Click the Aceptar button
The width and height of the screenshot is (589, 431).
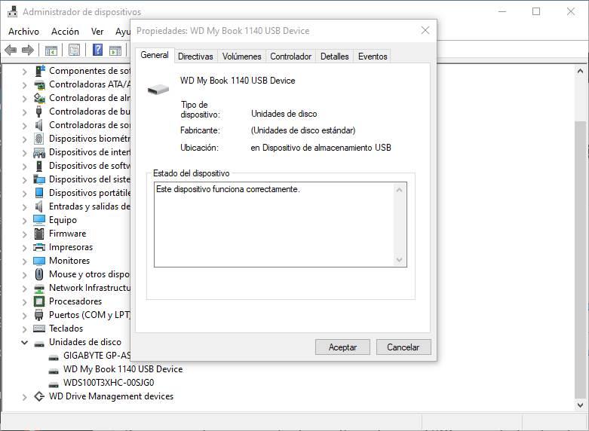[x=342, y=347]
